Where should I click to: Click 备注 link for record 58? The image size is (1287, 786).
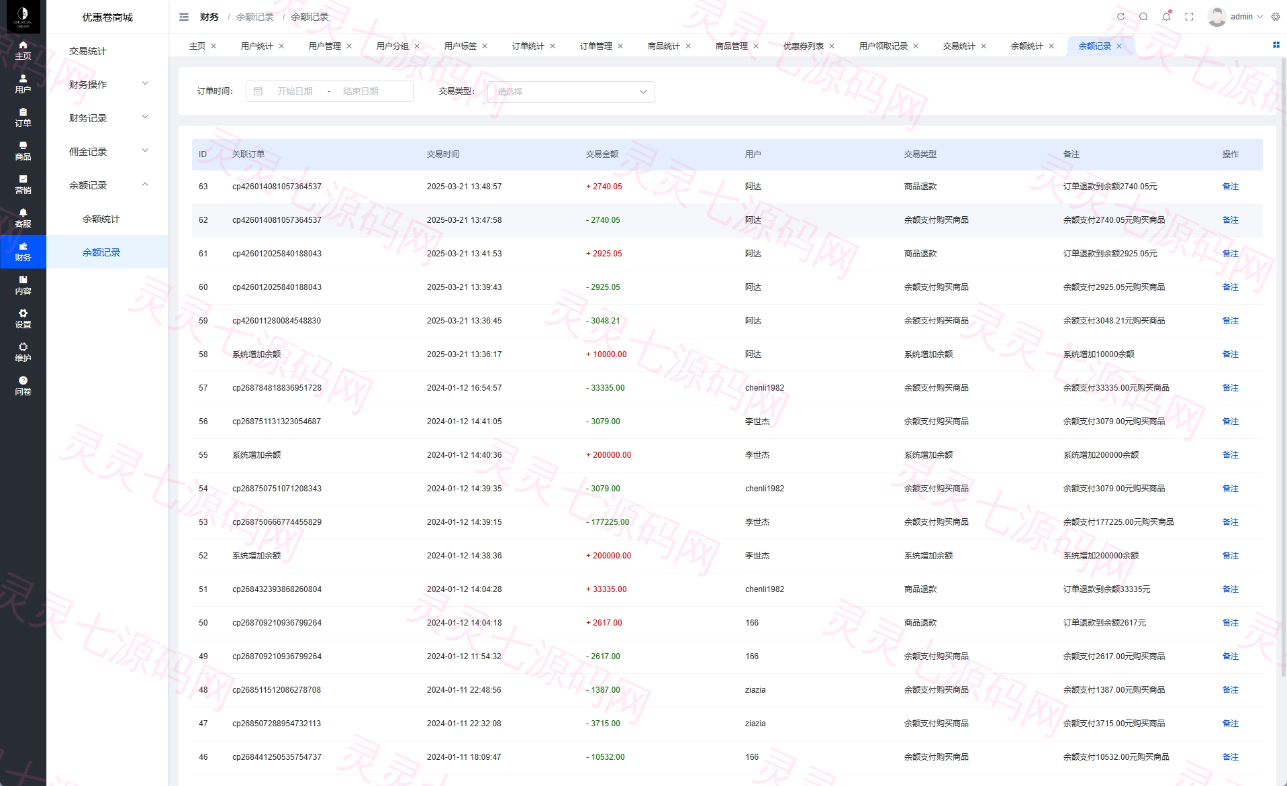1230,354
